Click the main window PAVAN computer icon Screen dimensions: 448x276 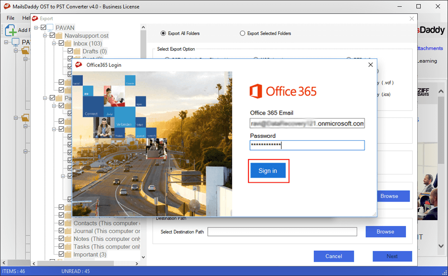pos(16,42)
